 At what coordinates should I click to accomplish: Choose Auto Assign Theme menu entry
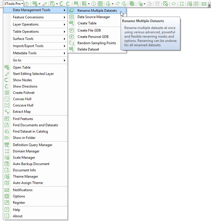[x=36, y=183]
